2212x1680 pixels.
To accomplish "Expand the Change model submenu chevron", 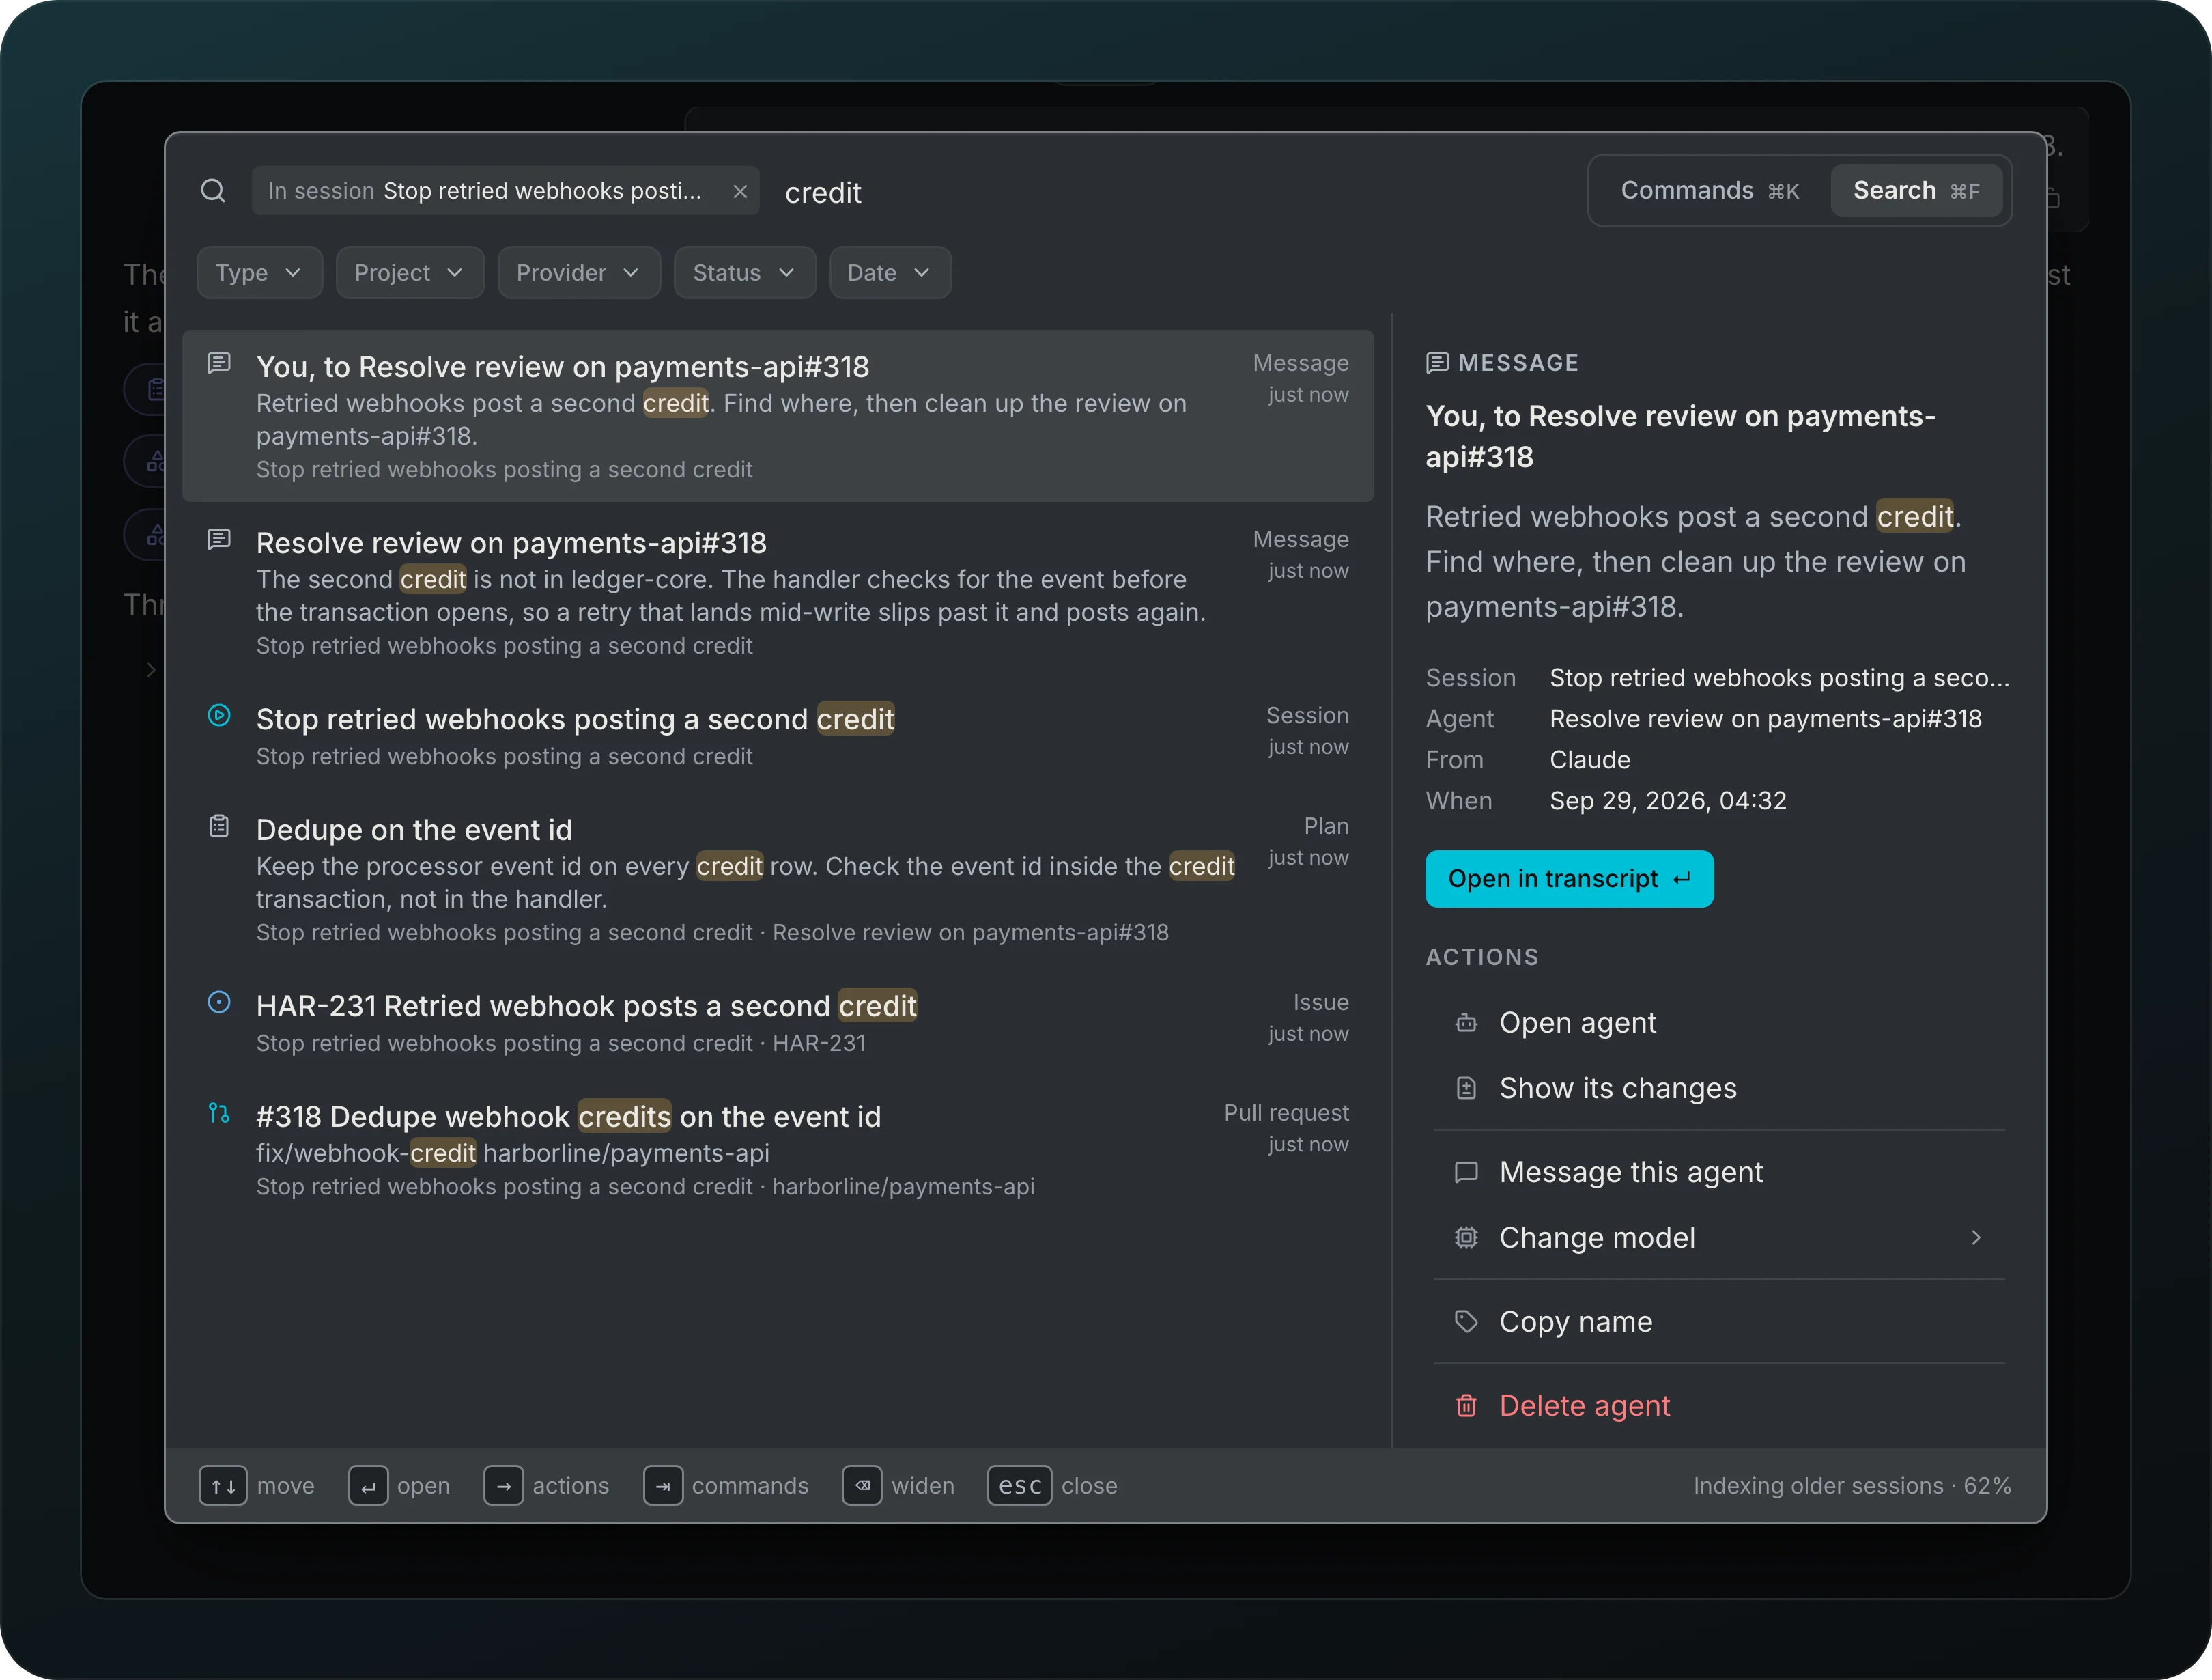I will point(1976,1237).
